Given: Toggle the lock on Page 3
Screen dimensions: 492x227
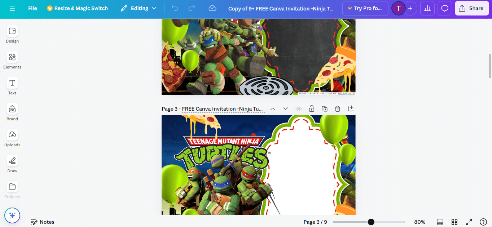Looking at the screenshot, I should pyautogui.click(x=311, y=109).
